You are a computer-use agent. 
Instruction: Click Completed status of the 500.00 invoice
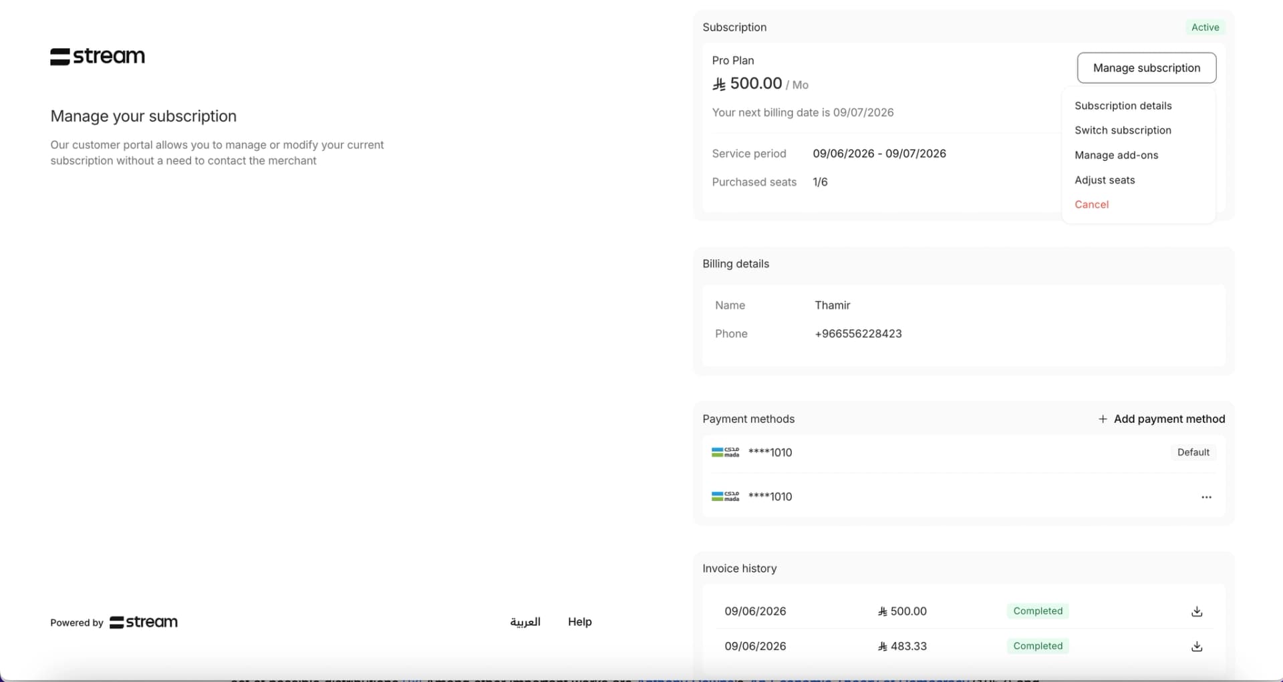[x=1038, y=611]
